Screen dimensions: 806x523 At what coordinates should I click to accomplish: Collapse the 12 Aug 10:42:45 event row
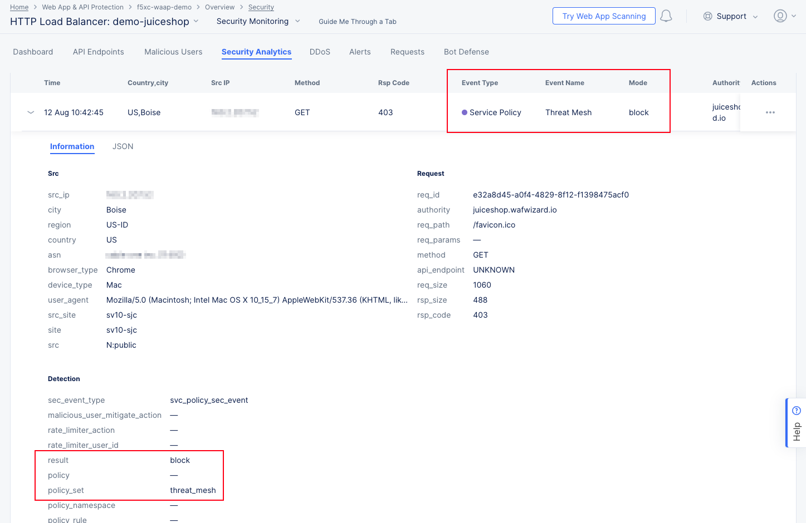click(x=31, y=112)
